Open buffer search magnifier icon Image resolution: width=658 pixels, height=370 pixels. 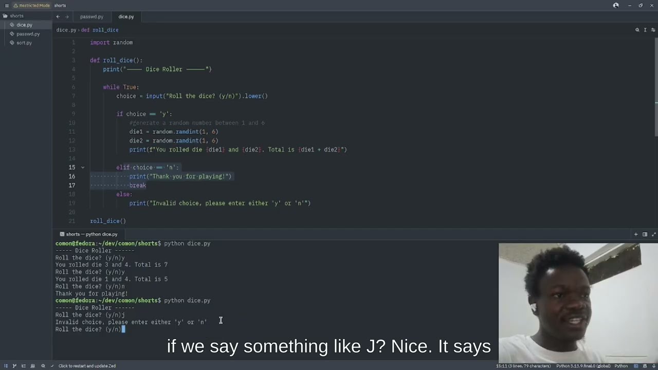pyautogui.click(x=637, y=30)
